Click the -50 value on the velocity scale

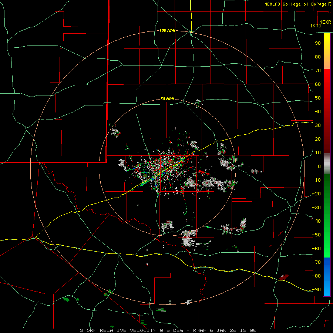pyautogui.click(x=316, y=235)
